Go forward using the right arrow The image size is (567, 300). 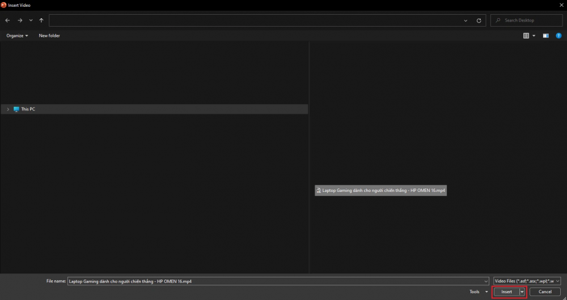point(20,20)
